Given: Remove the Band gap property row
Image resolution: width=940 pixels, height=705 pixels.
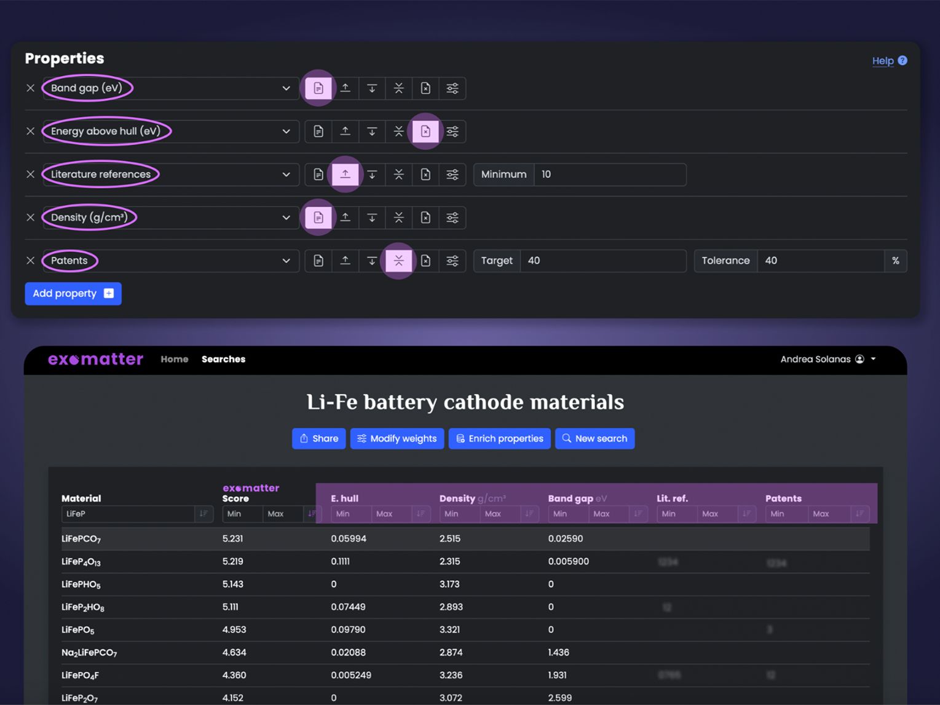Looking at the screenshot, I should point(30,88).
